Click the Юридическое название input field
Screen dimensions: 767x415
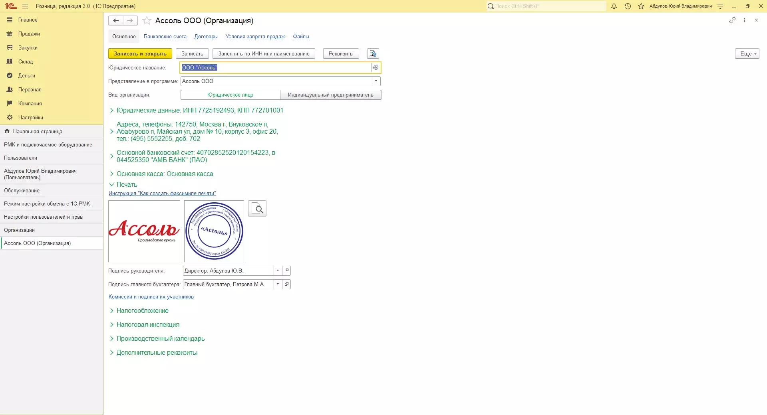tap(276, 67)
